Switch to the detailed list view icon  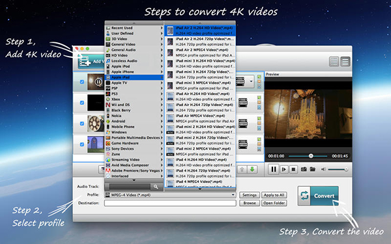click(345, 62)
